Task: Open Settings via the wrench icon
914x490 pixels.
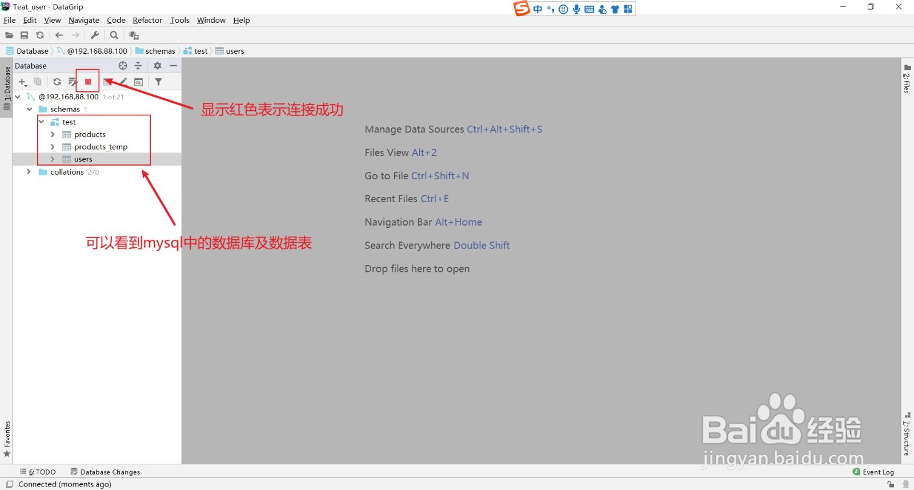Action: tap(95, 35)
